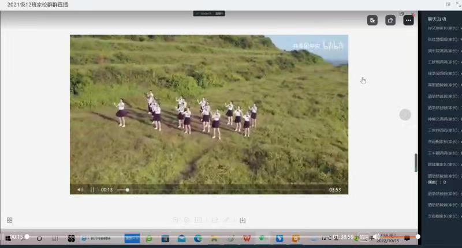462x248 pixels.
Task: Click the 01:38:59 total duration label
Action: point(343,236)
